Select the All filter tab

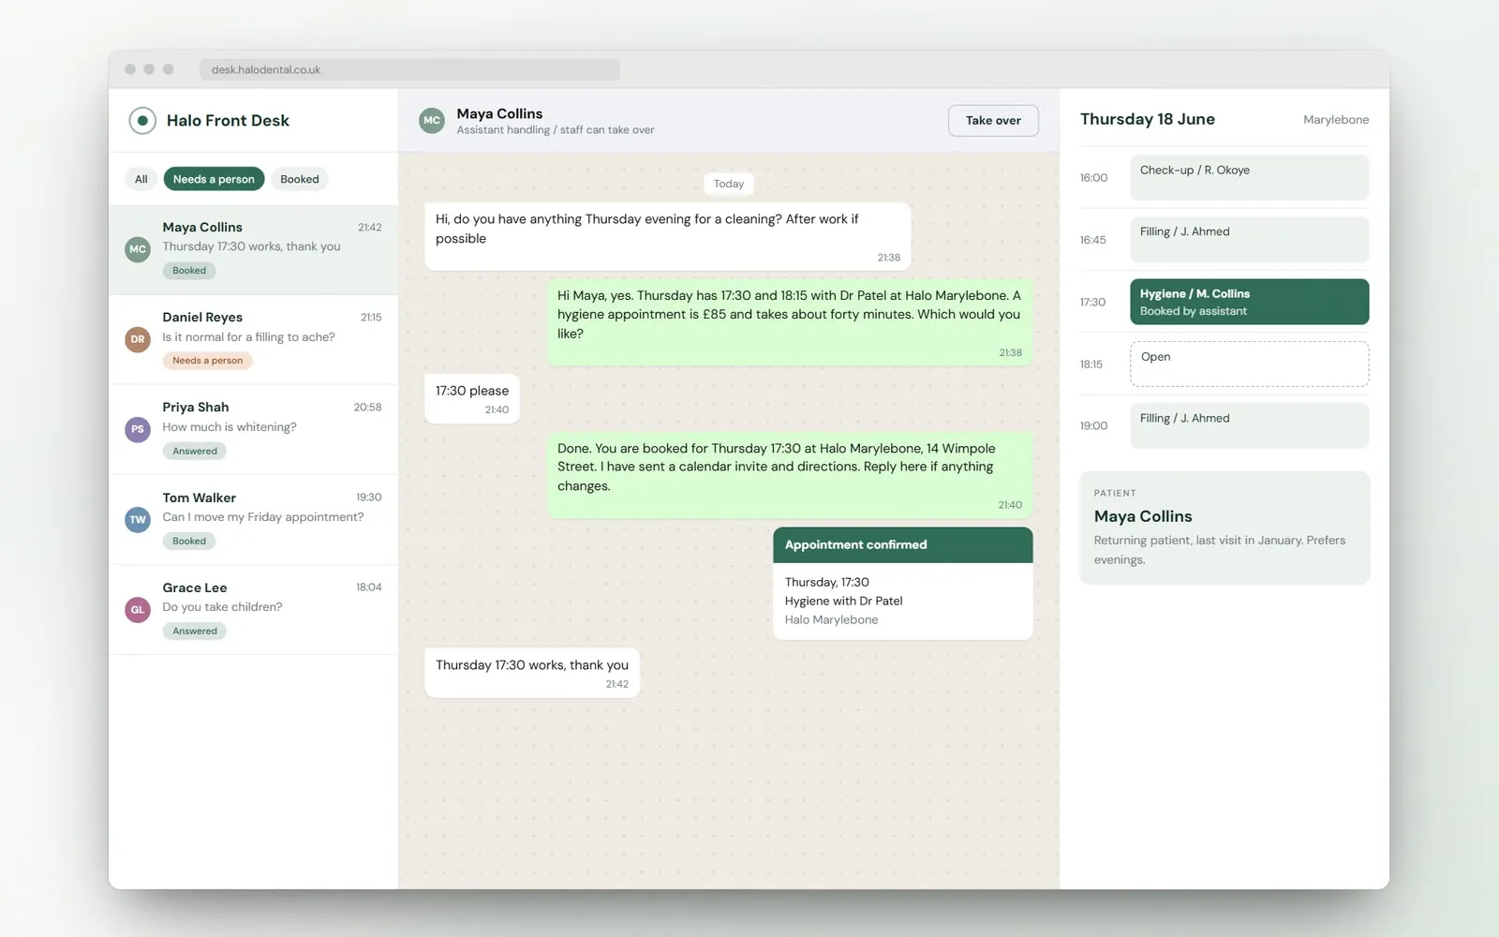pos(141,179)
